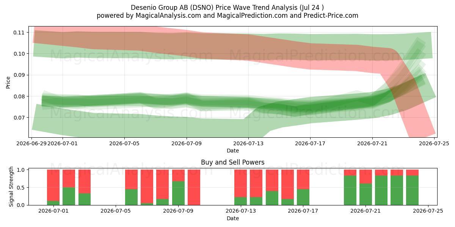Image resolution: width=455 pixels, height=227 pixels.
Task: Click the red sell portion of the 2026-07-01 bar
Action: [x=53, y=185]
